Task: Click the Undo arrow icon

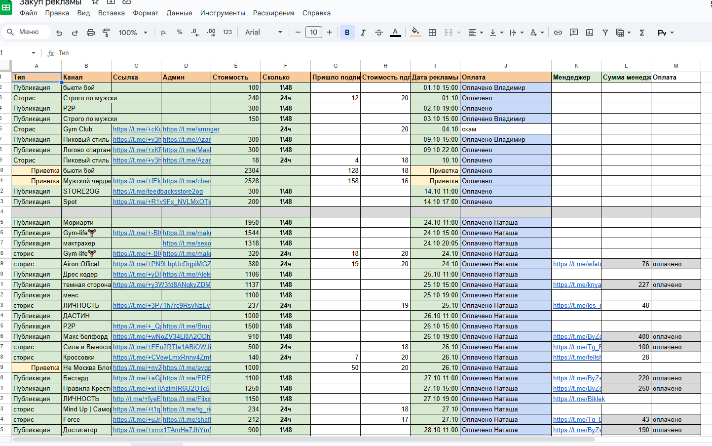Action: tap(59, 33)
